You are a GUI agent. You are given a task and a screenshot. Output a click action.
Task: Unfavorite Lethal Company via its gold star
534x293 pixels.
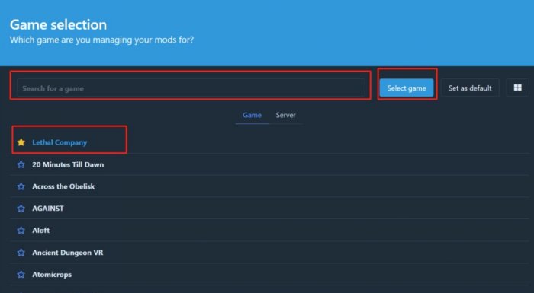[21, 142]
